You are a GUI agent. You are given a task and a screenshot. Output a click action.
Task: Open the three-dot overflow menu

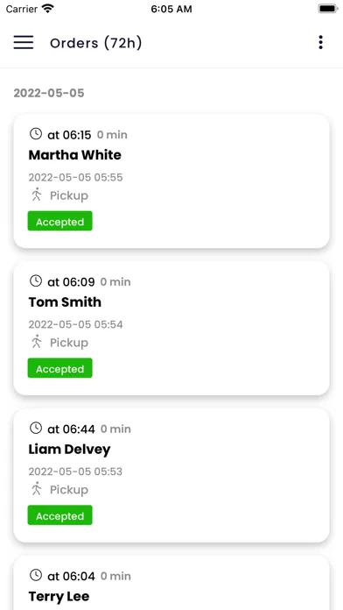[320, 42]
